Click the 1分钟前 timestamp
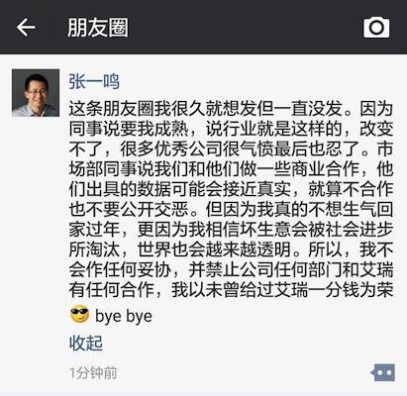This screenshot has width=407, height=396. click(x=93, y=373)
